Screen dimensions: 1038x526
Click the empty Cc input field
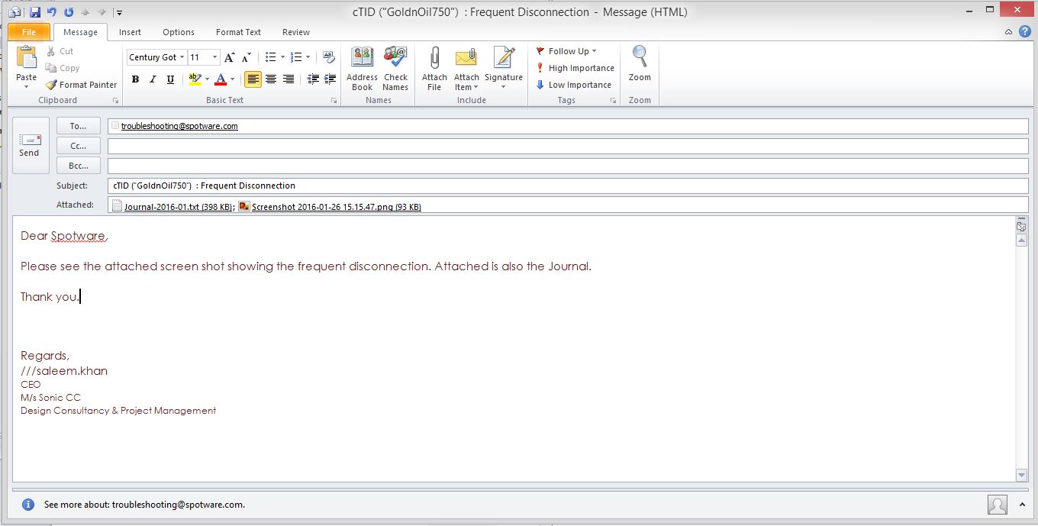[568, 146]
